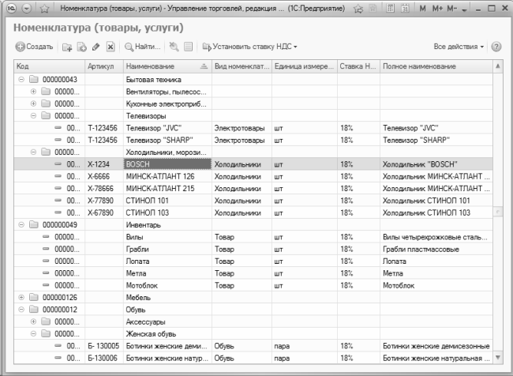Click Полное наименование column header
The image size is (513, 376).
[x=436, y=66]
